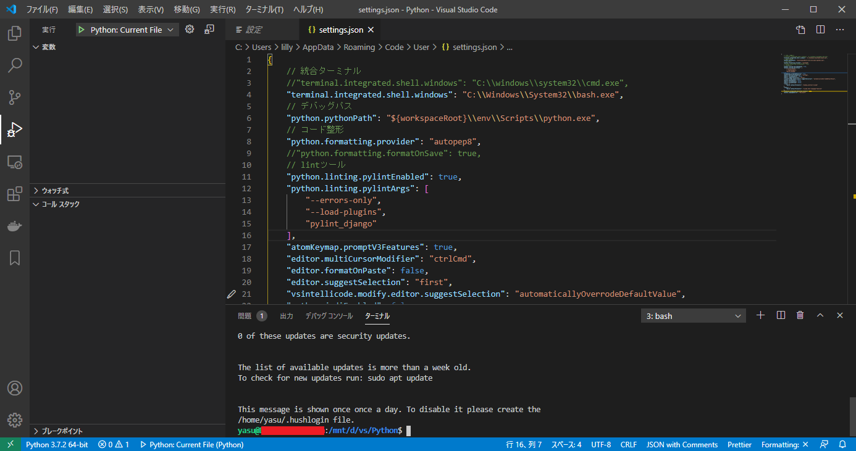Screen dimensions: 856x451
Task: Click CRLF line ending in status bar
Action: [629, 444]
